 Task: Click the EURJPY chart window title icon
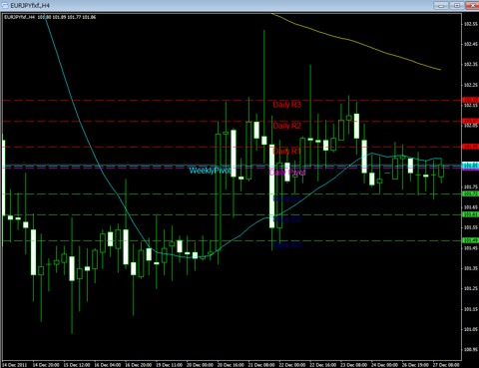(x=5, y=5)
